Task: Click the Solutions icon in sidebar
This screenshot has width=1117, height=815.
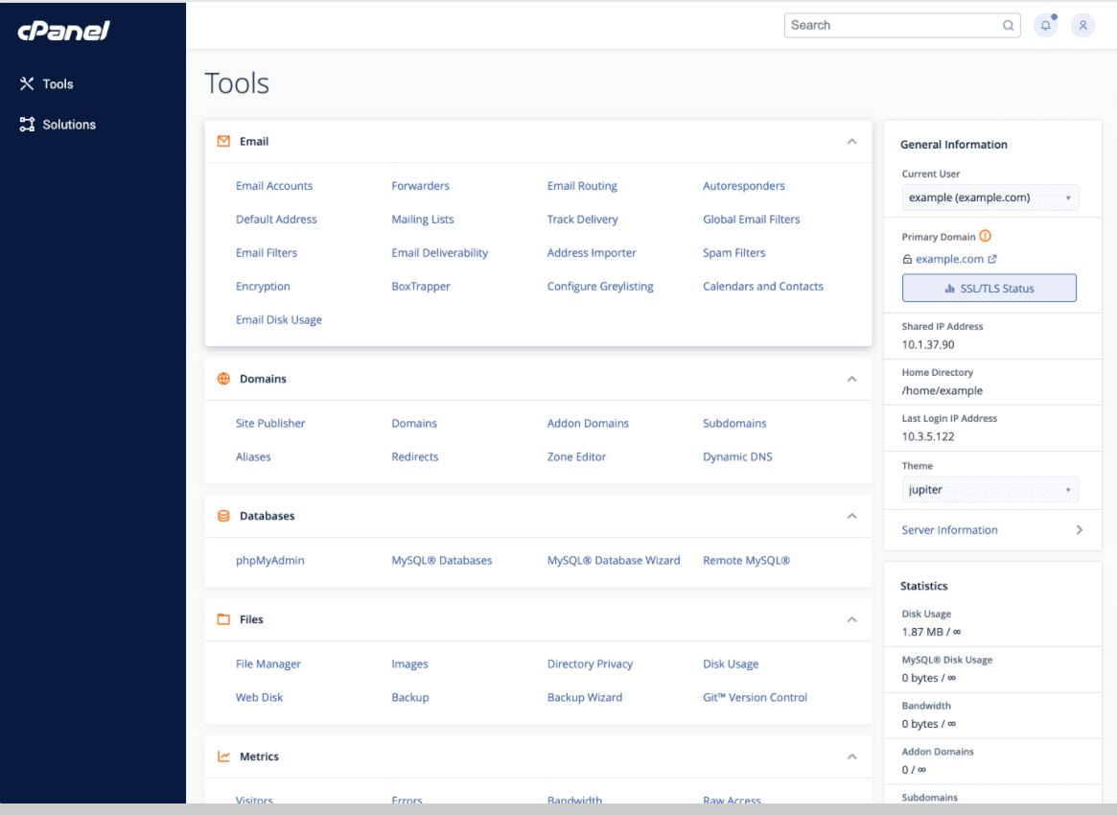Action: coord(27,125)
